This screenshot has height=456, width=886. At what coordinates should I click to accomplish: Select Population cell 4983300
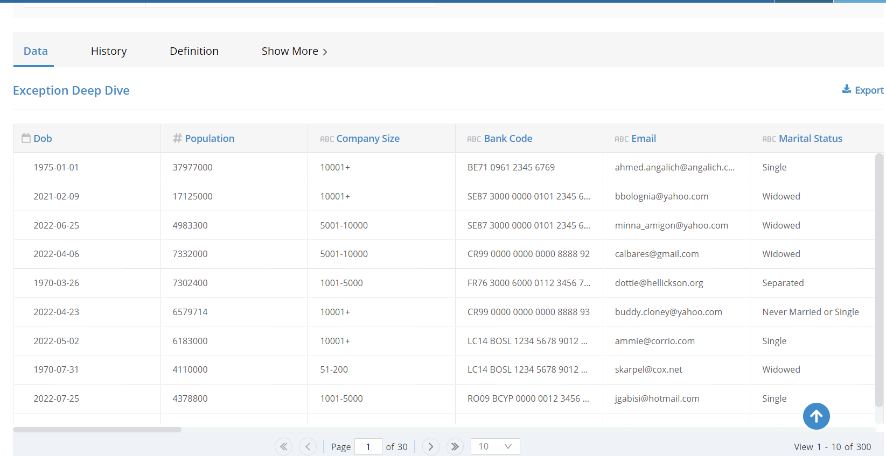(190, 225)
